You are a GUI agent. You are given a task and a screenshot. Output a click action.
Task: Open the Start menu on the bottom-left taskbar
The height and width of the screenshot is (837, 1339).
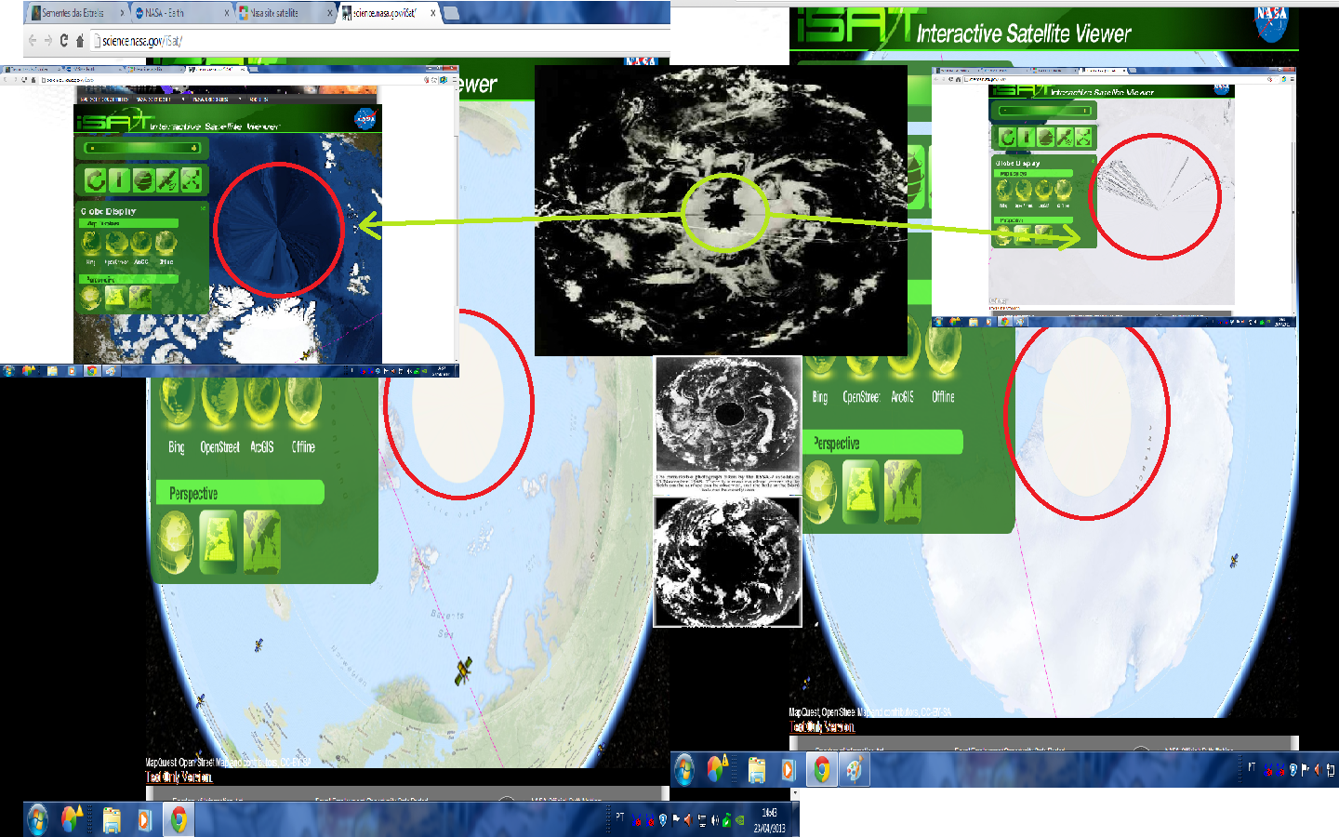pyautogui.click(x=37, y=819)
